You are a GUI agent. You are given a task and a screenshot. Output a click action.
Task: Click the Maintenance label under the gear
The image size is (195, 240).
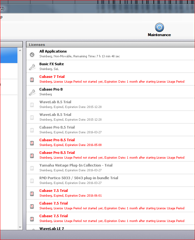coord(159,35)
